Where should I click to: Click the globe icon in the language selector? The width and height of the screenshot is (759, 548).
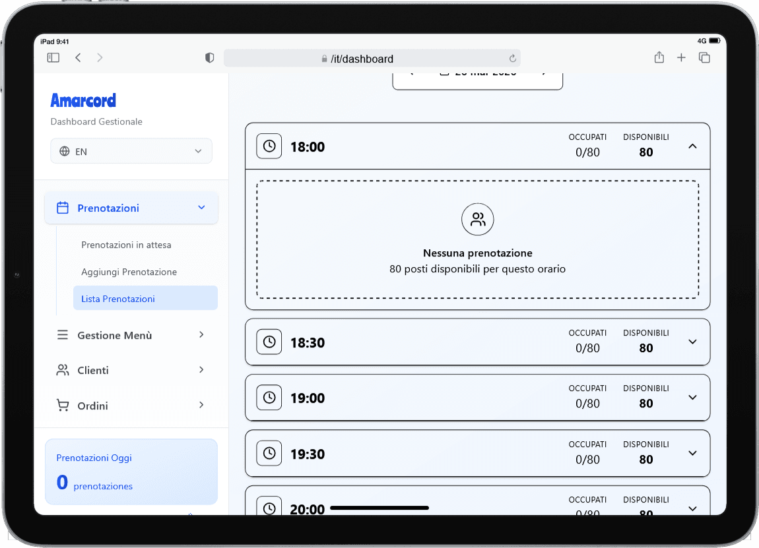click(64, 151)
